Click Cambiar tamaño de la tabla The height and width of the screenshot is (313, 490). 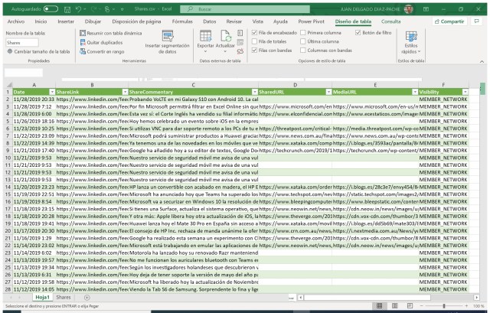click(38, 51)
